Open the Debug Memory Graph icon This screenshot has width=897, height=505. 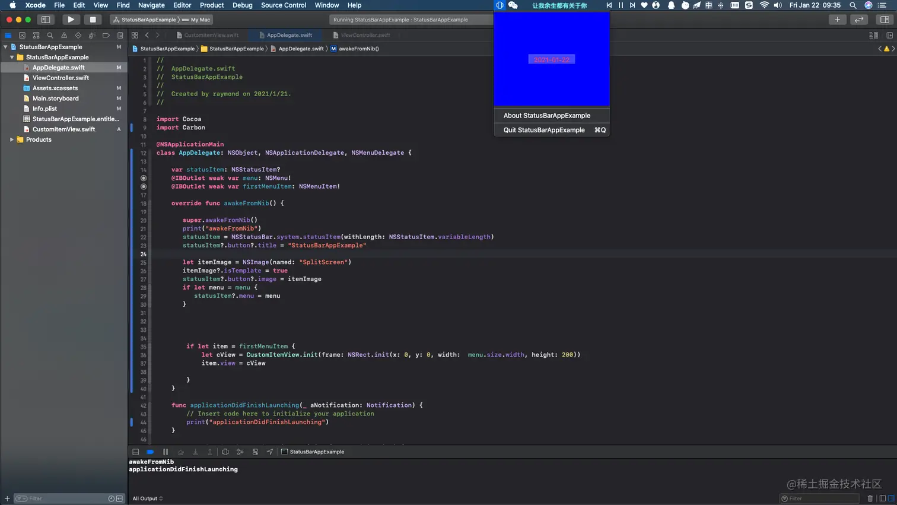tap(240, 452)
